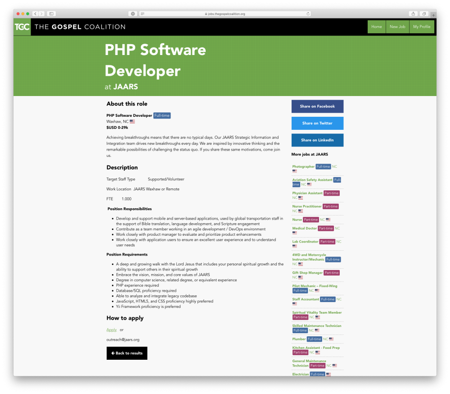Open the Nurse Practitioner job listing
This screenshot has width=450, height=394.
pos(306,206)
